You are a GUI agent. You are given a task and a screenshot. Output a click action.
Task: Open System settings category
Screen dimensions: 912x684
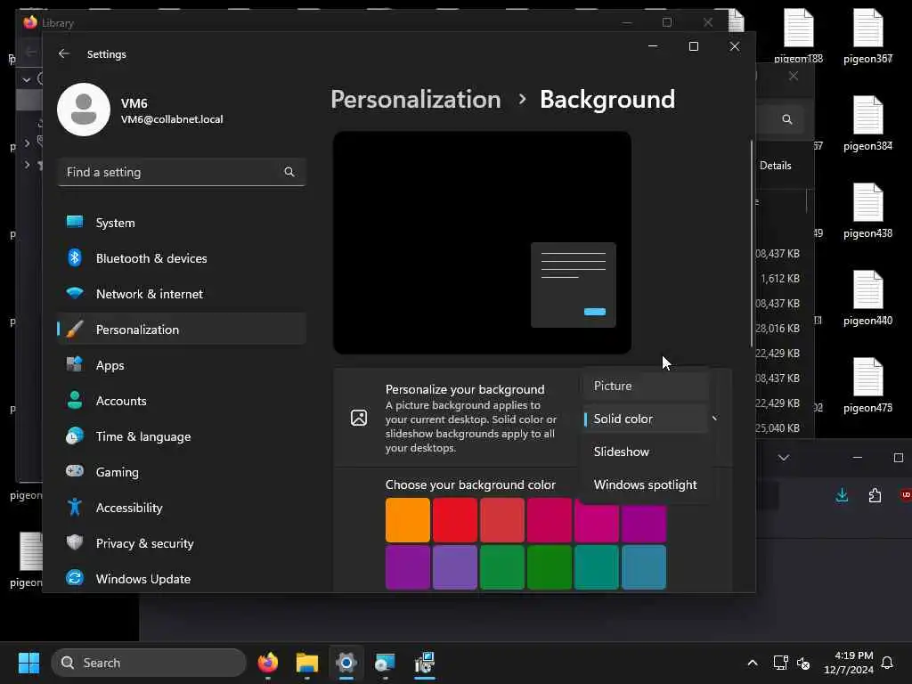[x=182, y=222]
